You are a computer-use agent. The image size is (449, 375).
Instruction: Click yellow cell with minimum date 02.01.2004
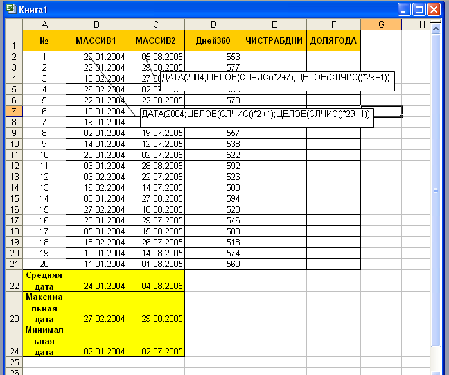pyautogui.click(x=96, y=340)
